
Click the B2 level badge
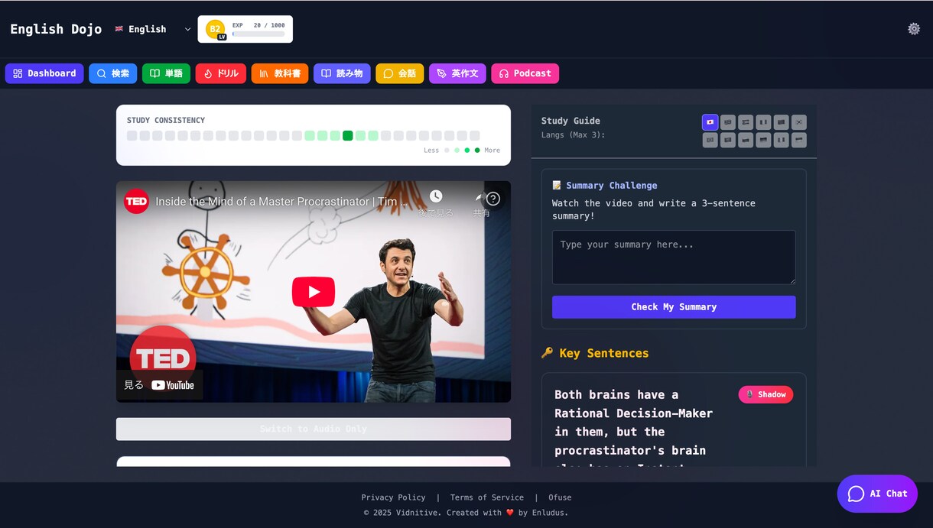coord(216,29)
